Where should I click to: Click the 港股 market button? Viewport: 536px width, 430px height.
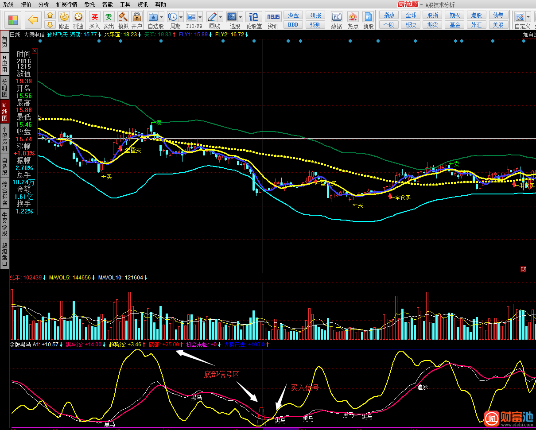coord(476,15)
